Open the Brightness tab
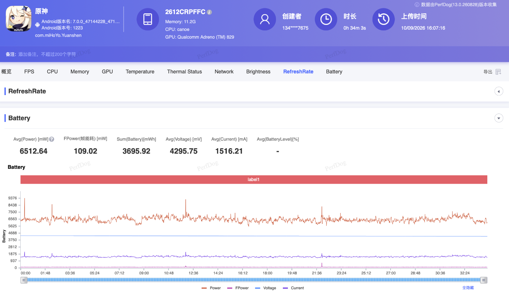The image size is (509, 304). 258,72
